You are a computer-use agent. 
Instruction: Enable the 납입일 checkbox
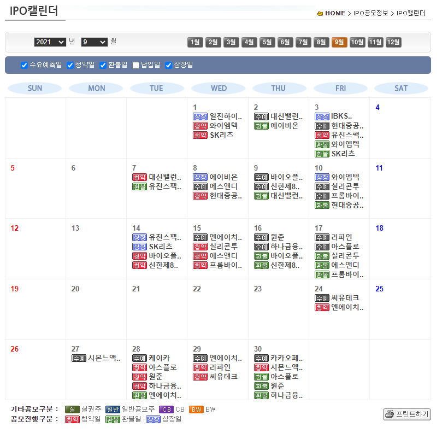click(135, 65)
